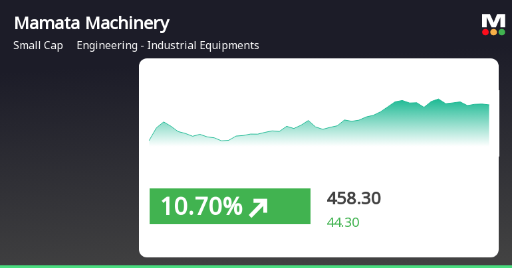Click the Markets Mojo M logo
Screen dimensions: 512x268
[x=493, y=21]
